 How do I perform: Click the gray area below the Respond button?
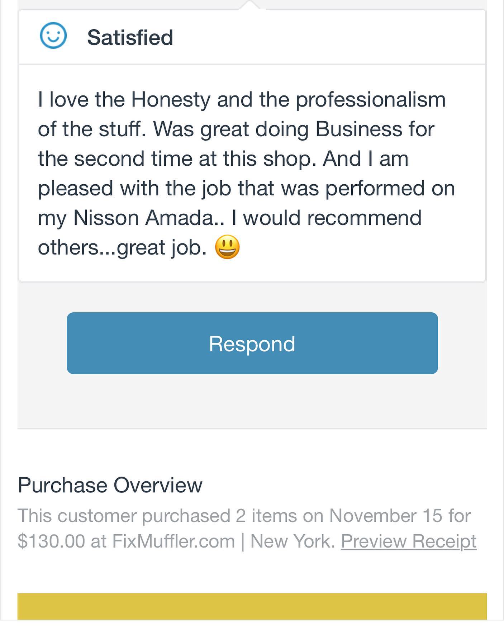pyautogui.click(x=252, y=402)
